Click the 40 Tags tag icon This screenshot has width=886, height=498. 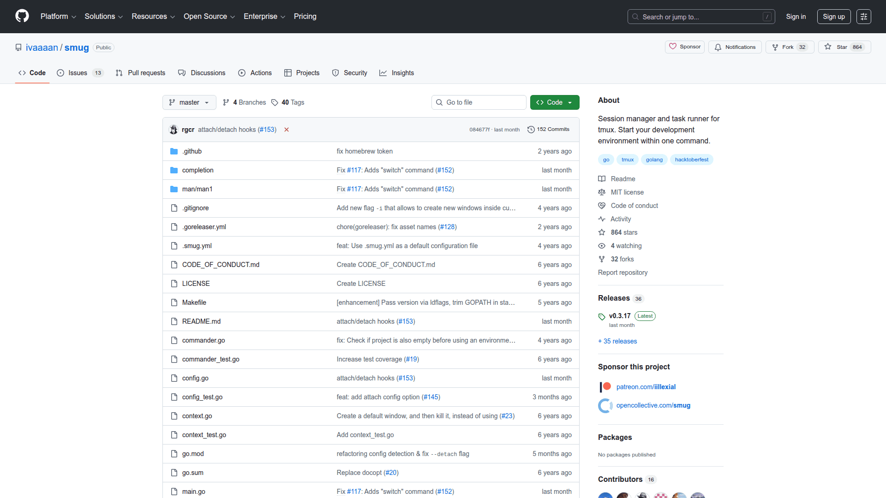(275, 102)
